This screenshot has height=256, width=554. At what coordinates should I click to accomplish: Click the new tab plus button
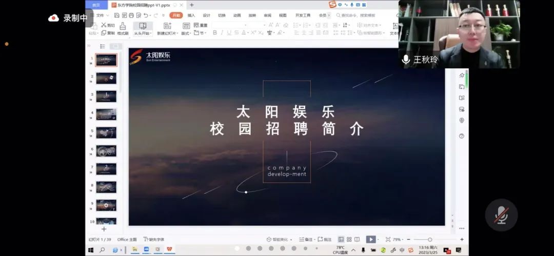pos(191,5)
